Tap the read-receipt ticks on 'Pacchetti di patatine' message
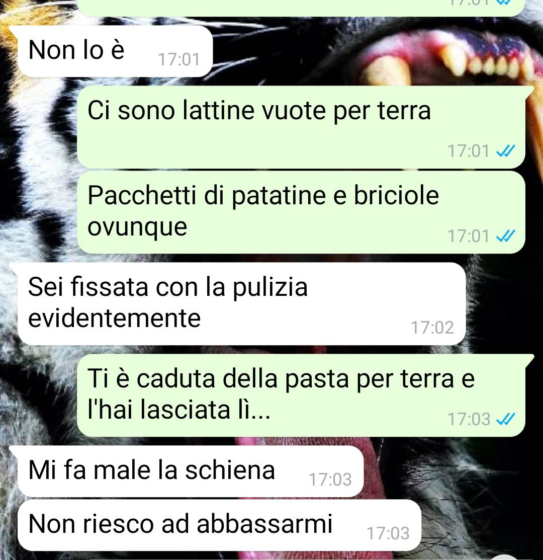Viewport: 543px width, 560px height. [505, 236]
